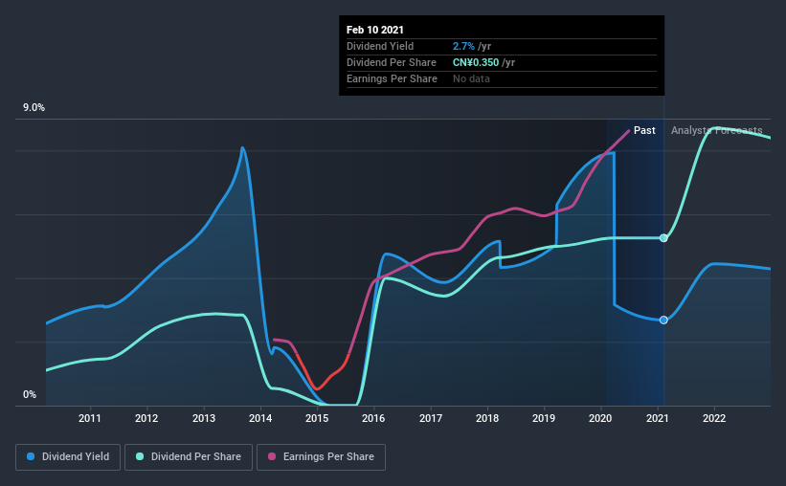The image size is (786, 486).
Task: Toggle the Dividend Per Share legend series
Action: coord(189,457)
